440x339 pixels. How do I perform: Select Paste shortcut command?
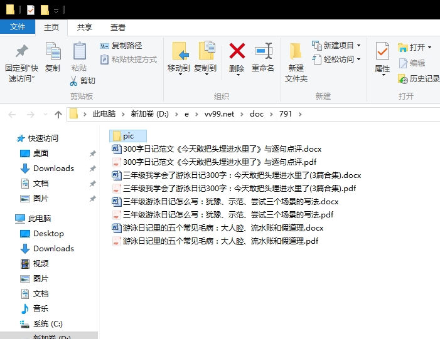click(x=129, y=60)
